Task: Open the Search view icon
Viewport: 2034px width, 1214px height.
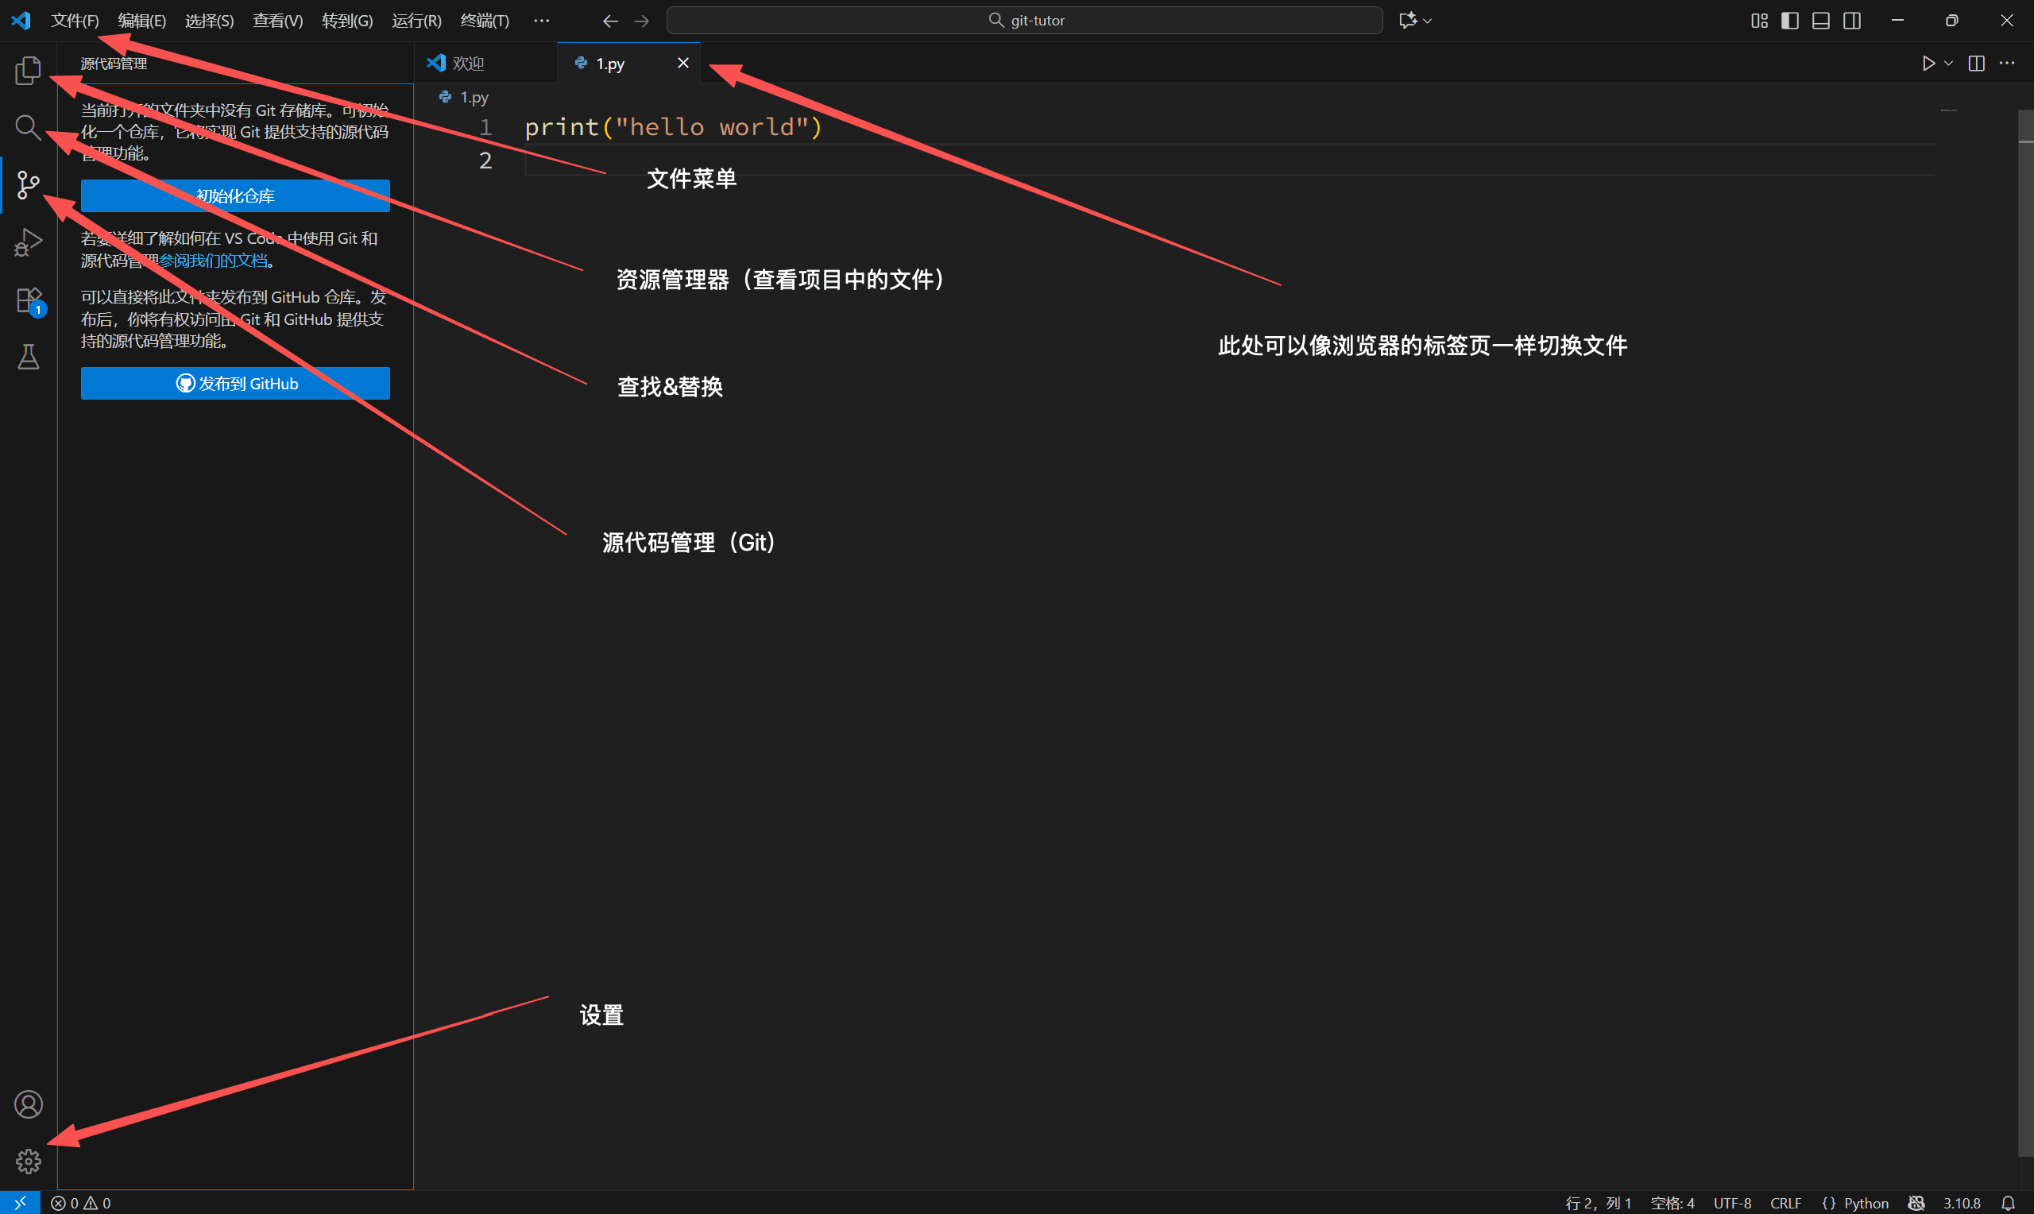Action: pyautogui.click(x=28, y=127)
